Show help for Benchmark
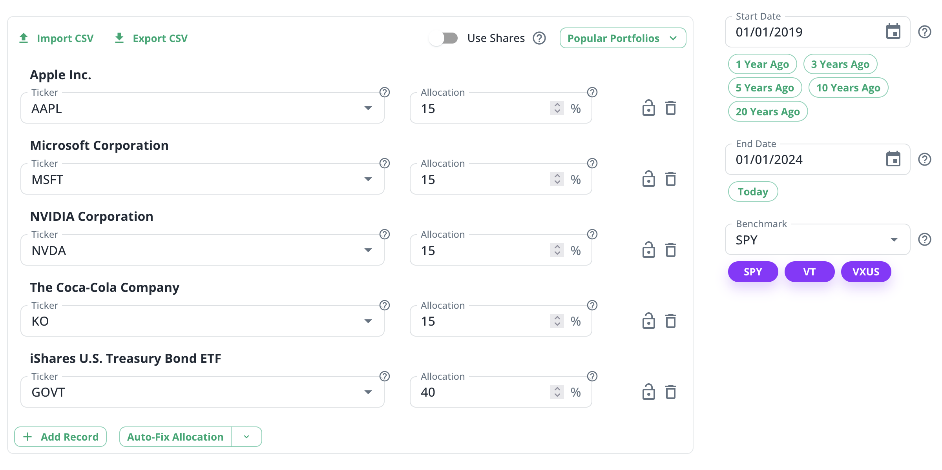The width and height of the screenshot is (942, 470). pos(925,239)
